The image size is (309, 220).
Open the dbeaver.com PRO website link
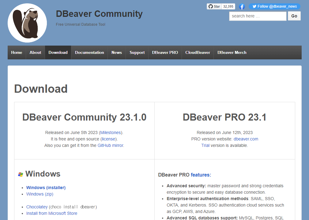coord(246,139)
